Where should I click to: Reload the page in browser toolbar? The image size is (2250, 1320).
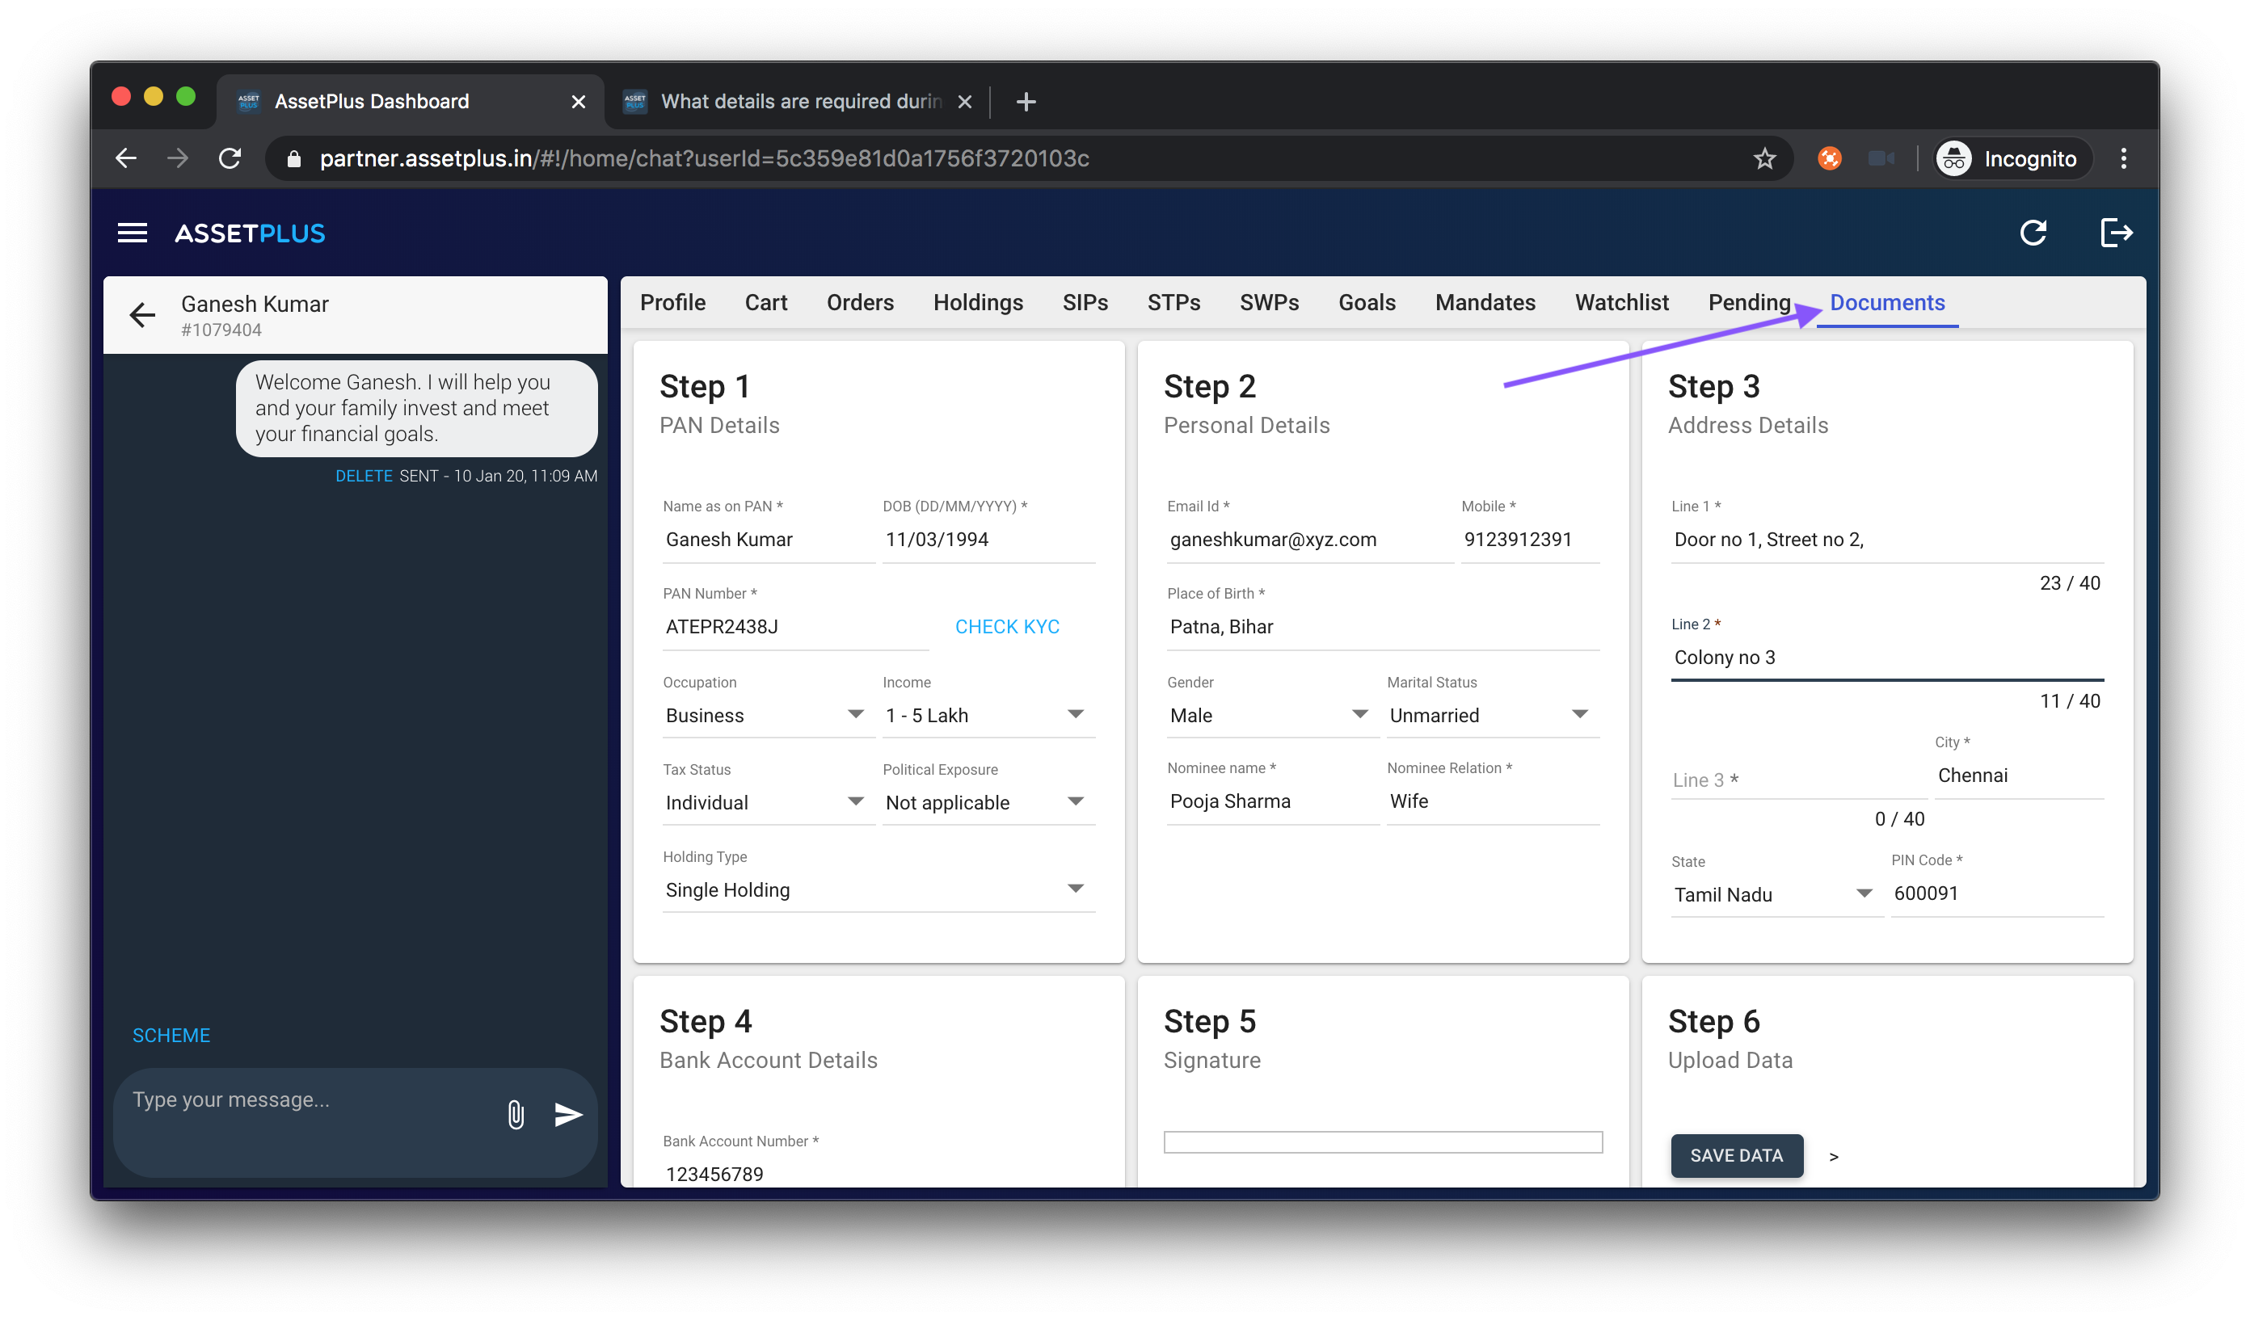230,159
